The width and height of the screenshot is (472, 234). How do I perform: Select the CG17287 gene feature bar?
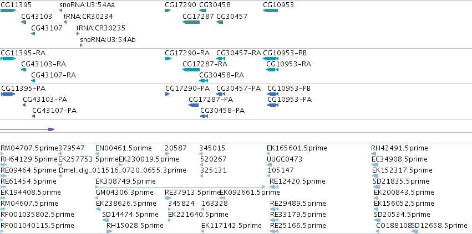191,22
